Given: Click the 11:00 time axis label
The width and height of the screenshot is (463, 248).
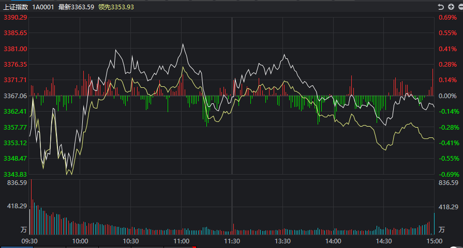Looking at the screenshot, I should tap(181, 241).
